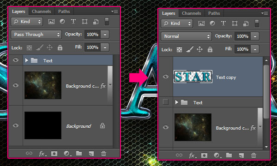Toggle layer filtering switch in left panel

[x=107, y=21]
